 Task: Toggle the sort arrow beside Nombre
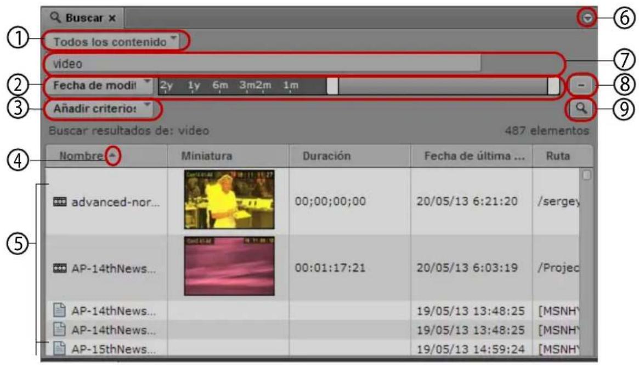pyautogui.click(x=113, y=155)
